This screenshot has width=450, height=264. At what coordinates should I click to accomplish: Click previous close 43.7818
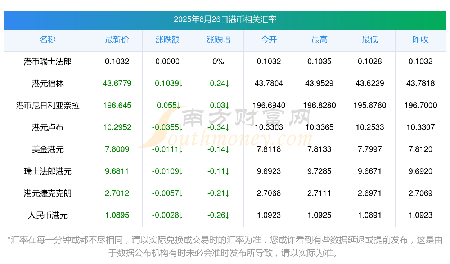[420, 84]
